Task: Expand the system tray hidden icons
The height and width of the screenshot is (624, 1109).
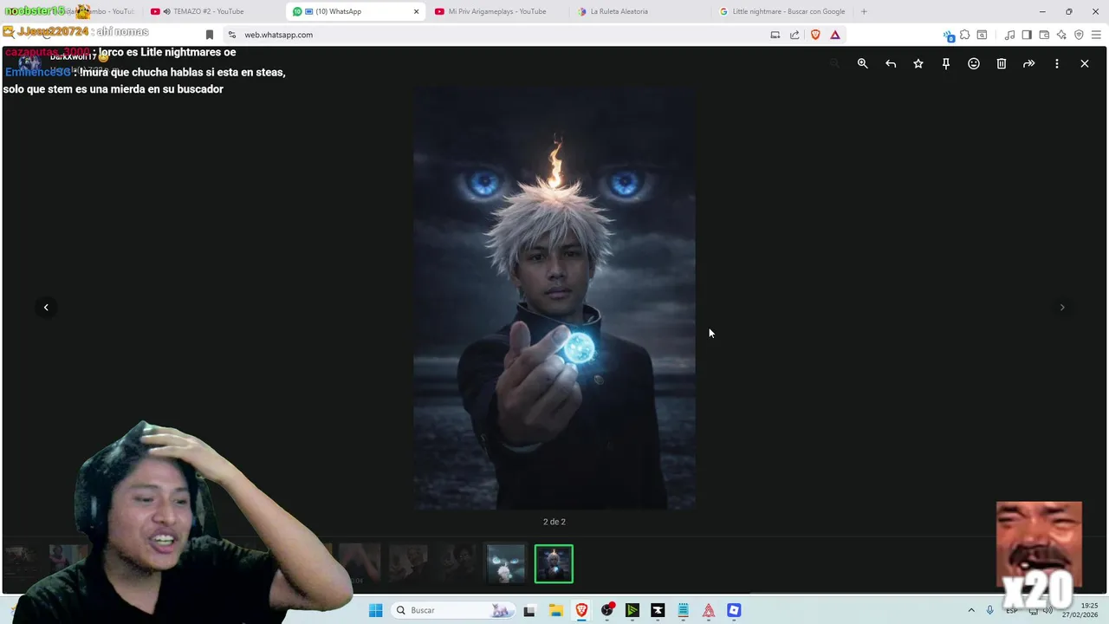Action: click(970, 610)
